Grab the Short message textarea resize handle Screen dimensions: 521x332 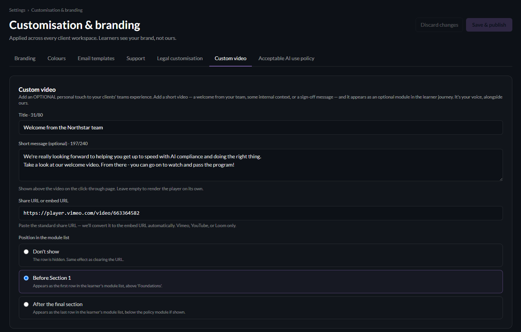(x=501, y=179)
